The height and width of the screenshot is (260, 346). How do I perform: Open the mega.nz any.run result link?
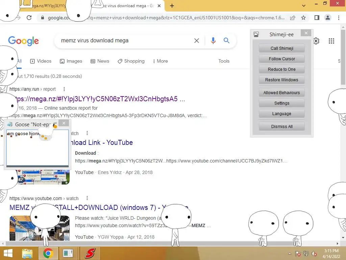[x=101, y=99]
